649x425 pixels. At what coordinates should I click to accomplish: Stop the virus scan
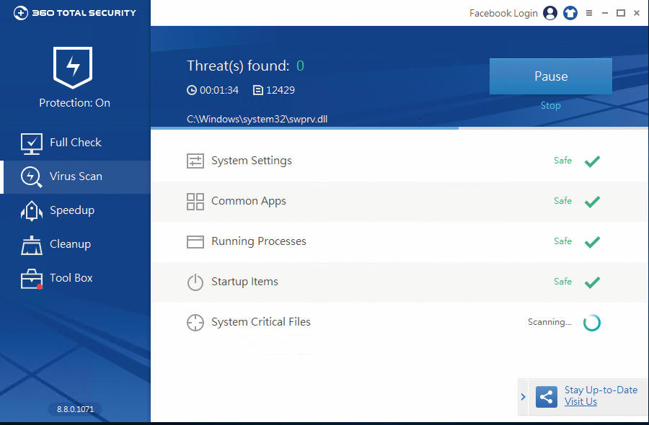[x=550, y=105]
